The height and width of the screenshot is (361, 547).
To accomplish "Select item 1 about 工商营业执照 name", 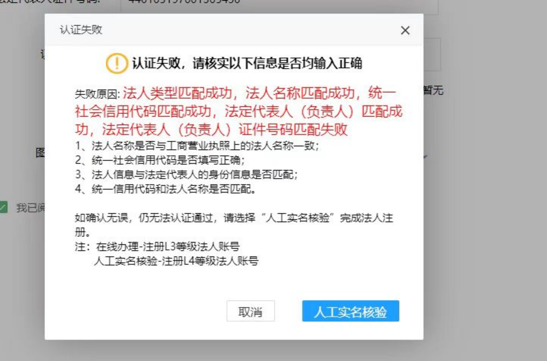I will pos(197,146).
